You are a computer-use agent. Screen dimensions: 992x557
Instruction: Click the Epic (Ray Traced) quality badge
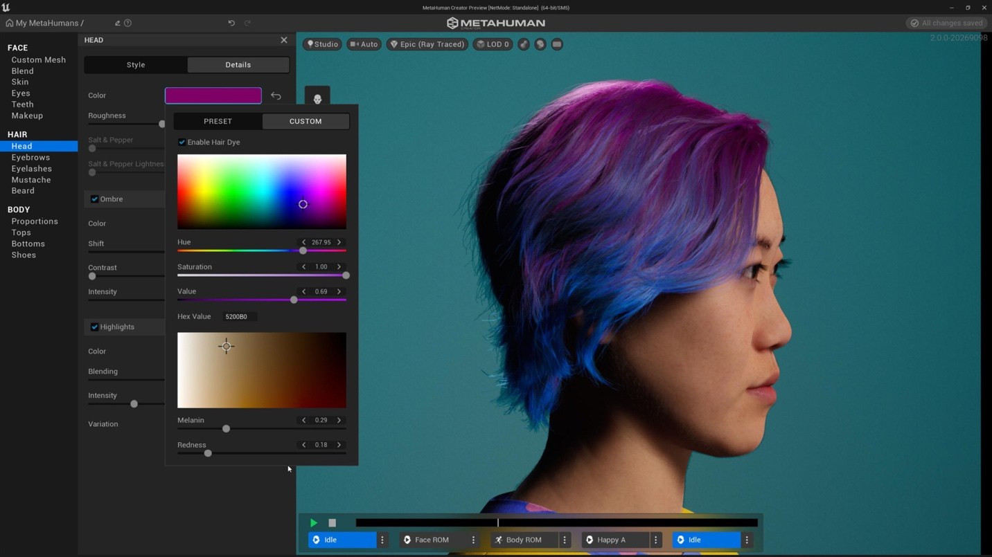click(427, 44)
